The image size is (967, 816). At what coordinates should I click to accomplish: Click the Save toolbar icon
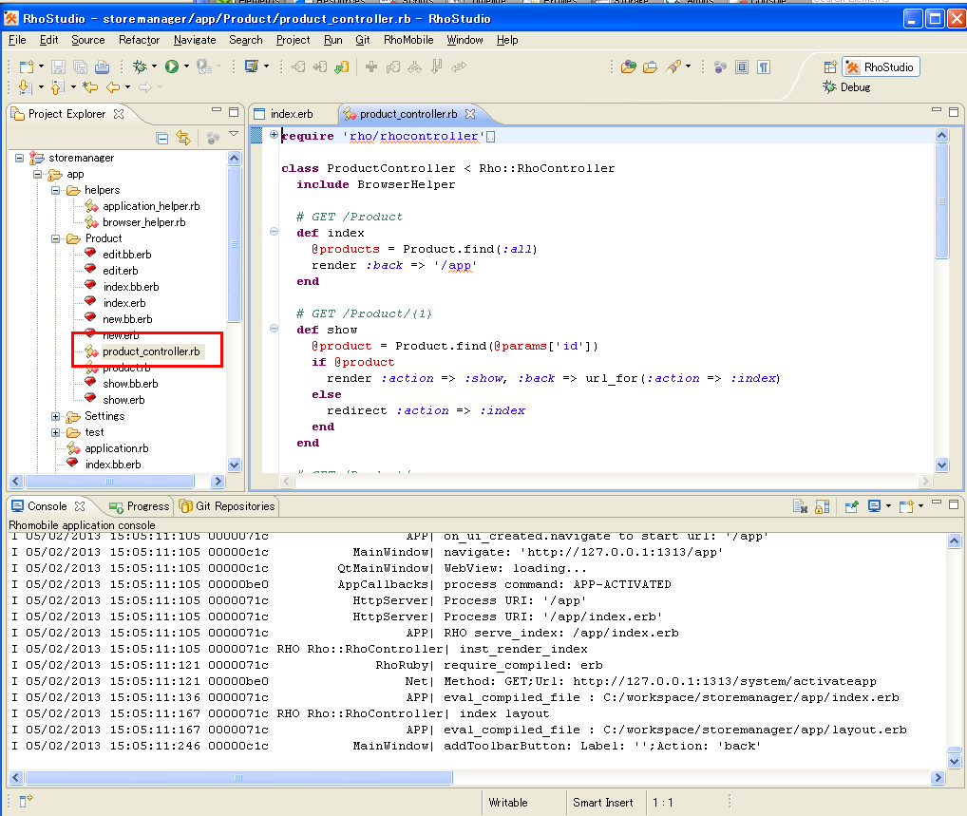point(58,66)
